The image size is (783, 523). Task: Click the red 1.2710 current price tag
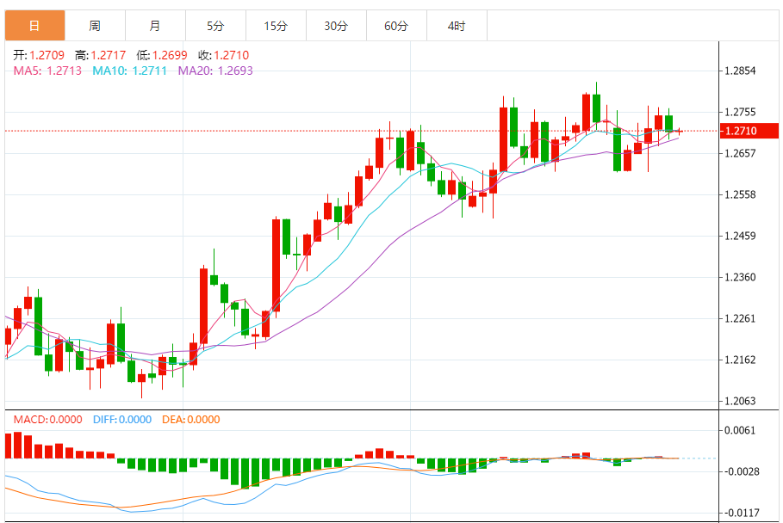[x=749, y=131]
